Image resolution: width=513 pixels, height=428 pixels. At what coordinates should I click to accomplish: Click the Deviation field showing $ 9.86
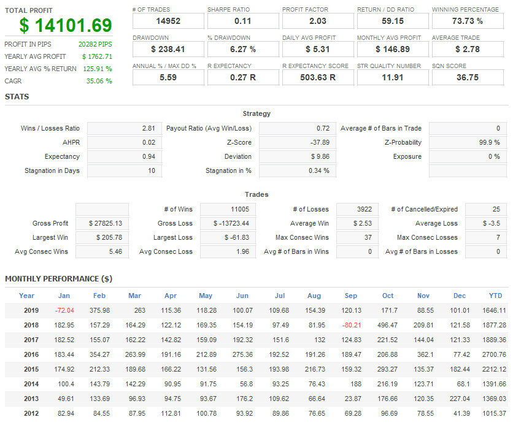[298, 156]
